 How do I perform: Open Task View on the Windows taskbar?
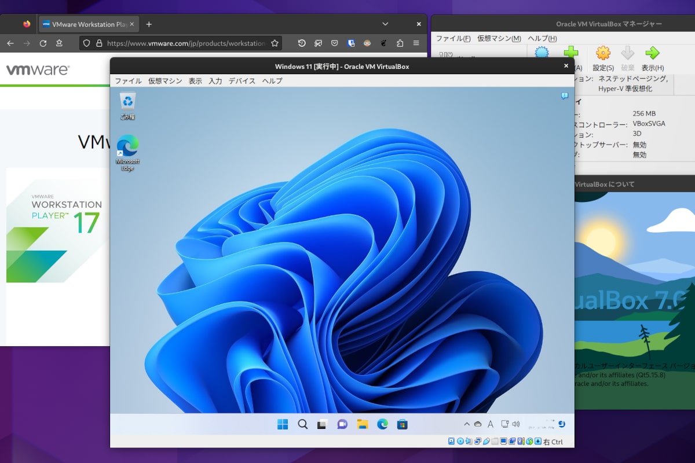tap(322, 424)
